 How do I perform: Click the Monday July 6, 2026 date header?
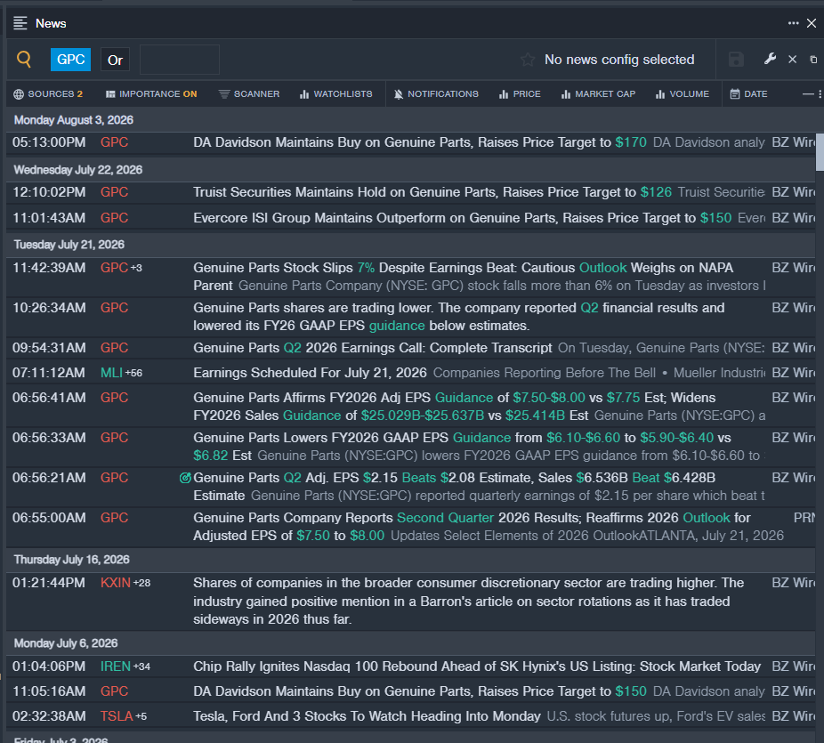[x=66, y=643]
